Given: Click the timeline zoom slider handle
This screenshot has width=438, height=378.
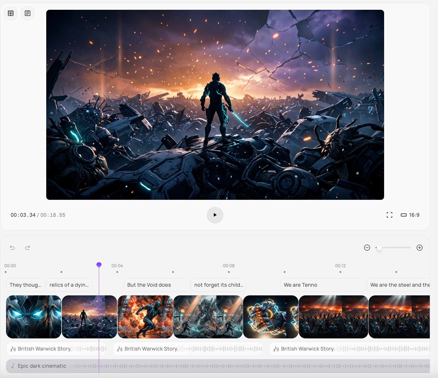Looking at the screenshot, I should tap(379, 248).
